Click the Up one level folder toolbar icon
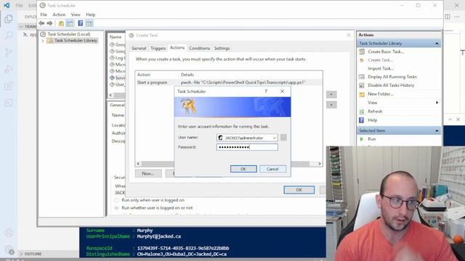Viewport: 465px width, 261px height. pos(61,23)
